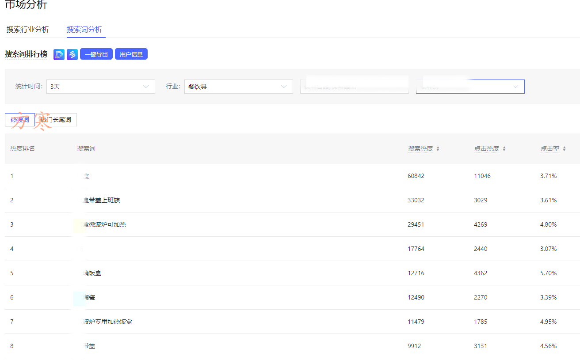Switch to 搜索行业分析 tab
Viewport: 580px width, 364px height.
tap(28, 30)
